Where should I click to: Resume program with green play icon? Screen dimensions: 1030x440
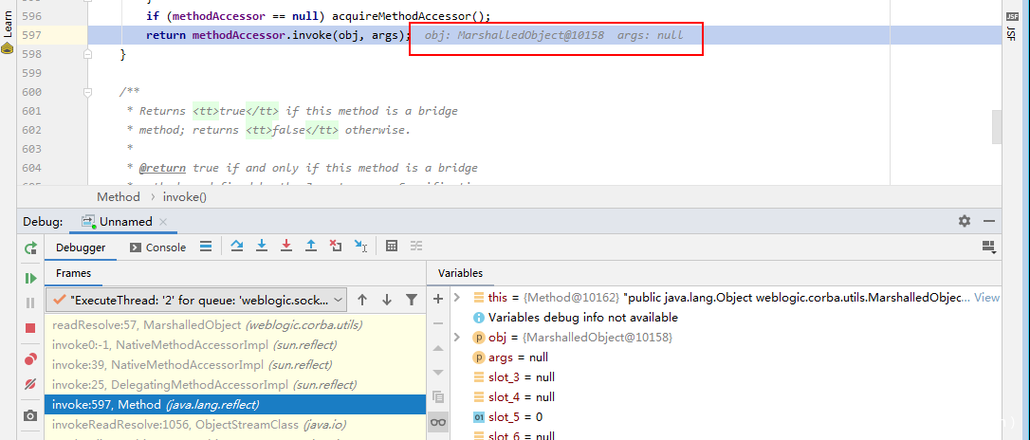30,278
